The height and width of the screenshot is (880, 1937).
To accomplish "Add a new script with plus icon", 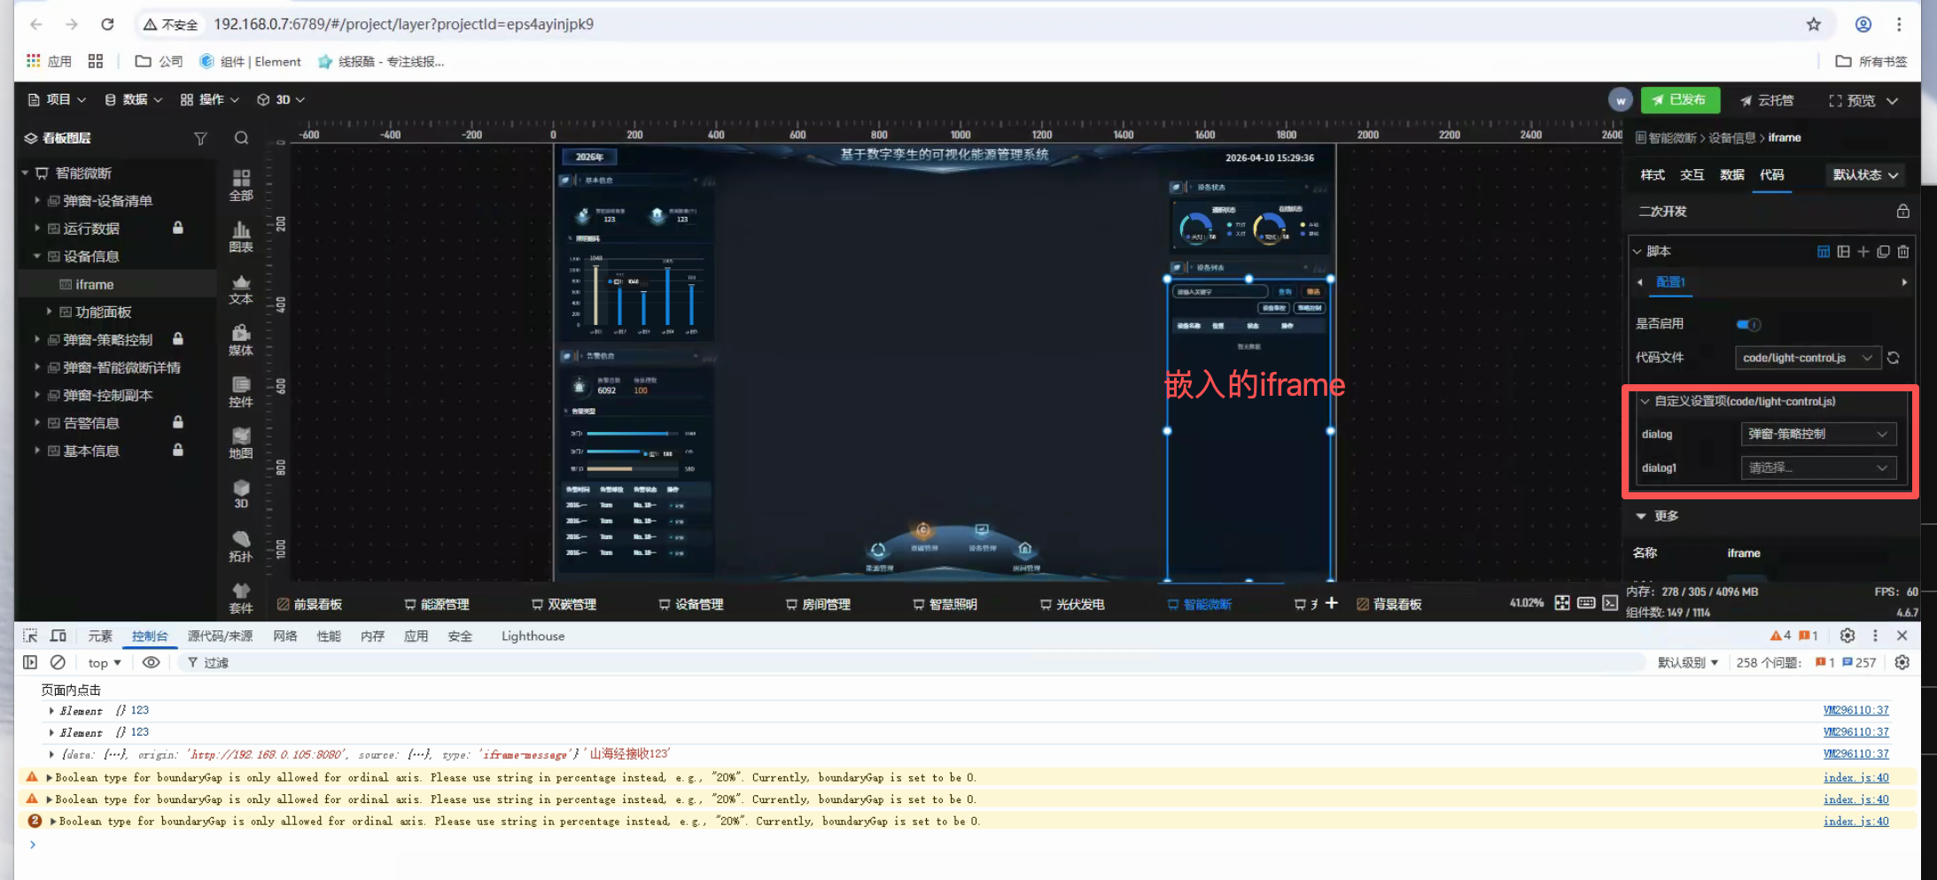I will [x=1863, y=251].
